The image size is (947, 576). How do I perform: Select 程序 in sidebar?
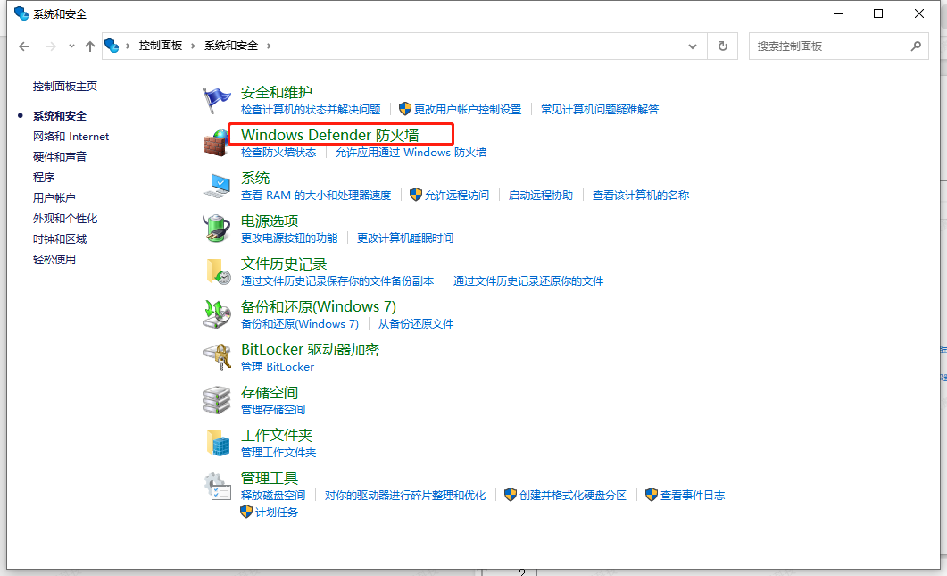click(44, 178)
